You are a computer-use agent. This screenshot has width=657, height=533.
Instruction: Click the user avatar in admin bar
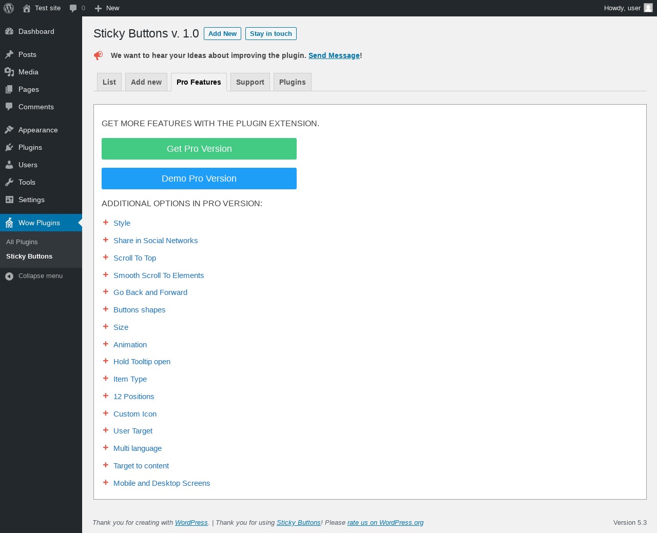[x=648, y=8]
